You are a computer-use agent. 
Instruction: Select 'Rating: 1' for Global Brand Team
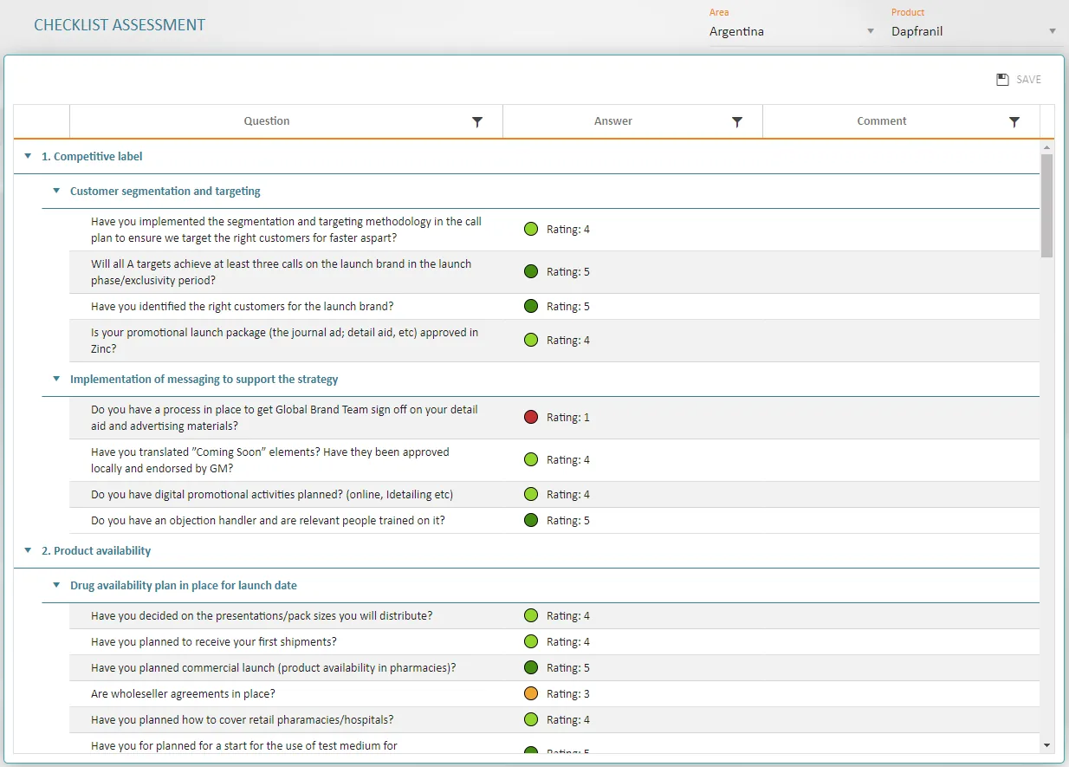point(568,418)
